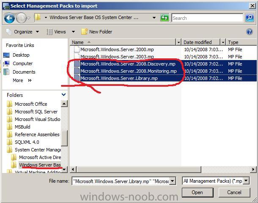Select Microsoft.Windows.Server.2008.Discovery.mp file

point(128,64)
